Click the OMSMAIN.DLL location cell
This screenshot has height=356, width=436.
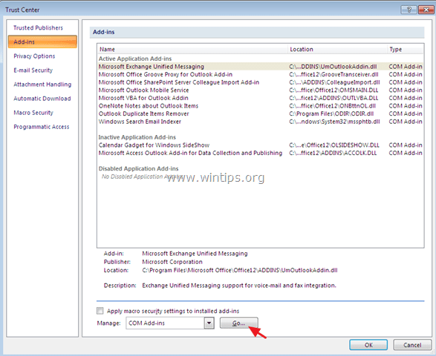333,90
